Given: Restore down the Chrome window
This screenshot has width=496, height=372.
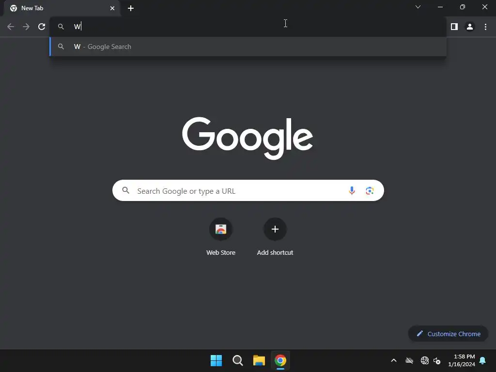Looking at the screenshot, I should point(463,7).
